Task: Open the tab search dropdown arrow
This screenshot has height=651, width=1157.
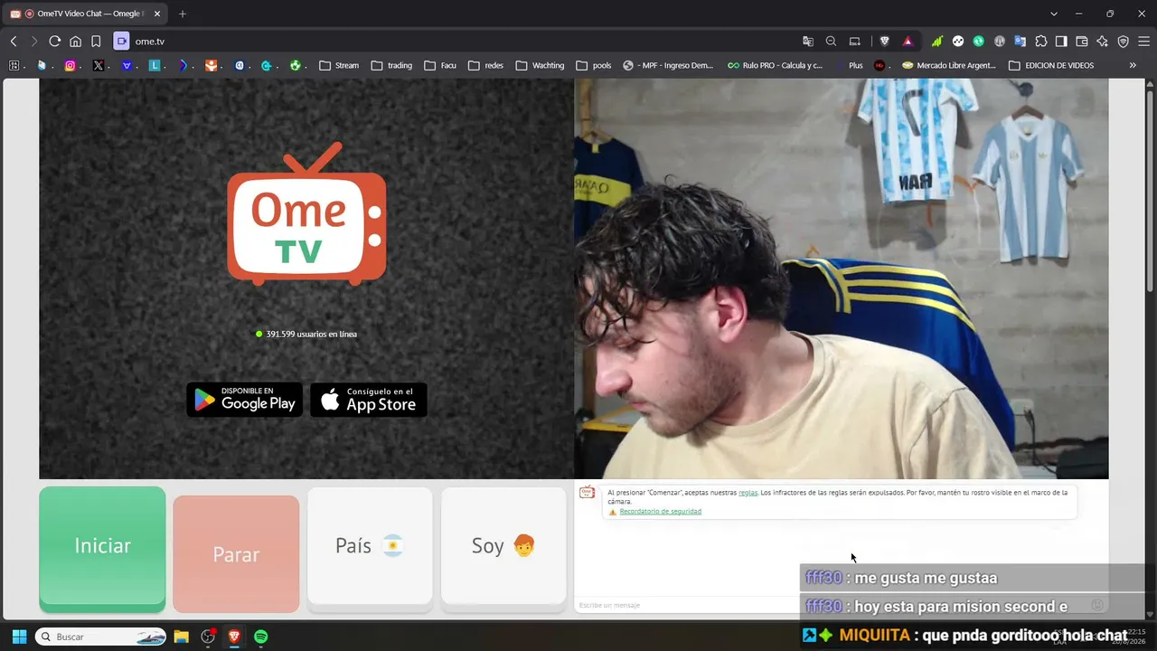Action: point(1054,14)
